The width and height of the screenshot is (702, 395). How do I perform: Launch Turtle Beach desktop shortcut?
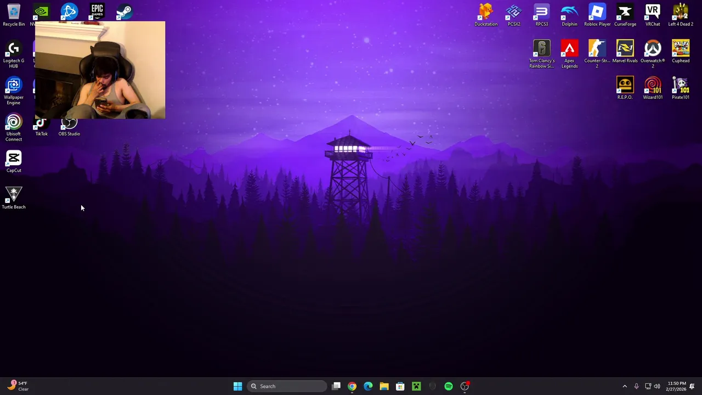[14, 198]
